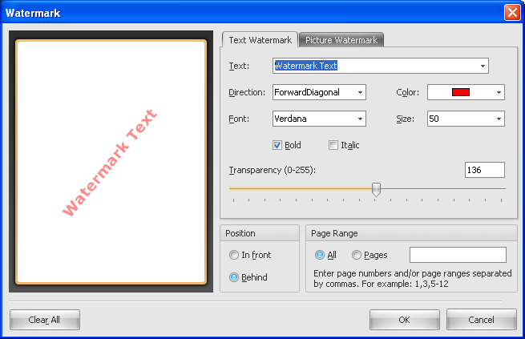Image resolution: width=525 pixels, height=339 pixels.
Task: Open the Font dropdown showing Verdana
Action: pos(319,119)
